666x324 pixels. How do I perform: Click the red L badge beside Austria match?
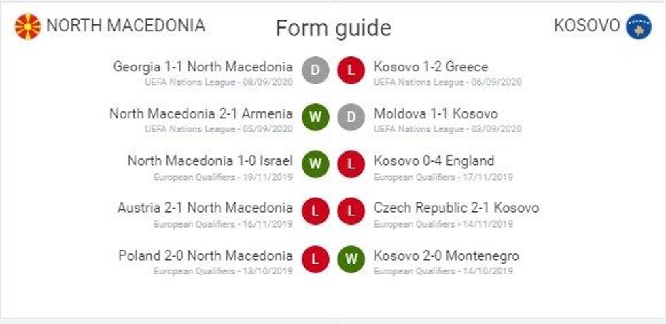[x=315, y=211]
